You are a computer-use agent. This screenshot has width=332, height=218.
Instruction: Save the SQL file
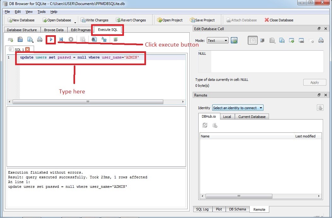click(x=30, y=40)
